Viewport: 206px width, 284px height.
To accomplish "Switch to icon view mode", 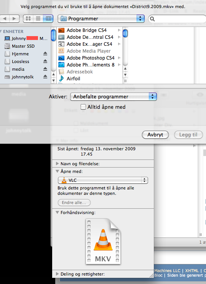I will click(x=28, y=19).
